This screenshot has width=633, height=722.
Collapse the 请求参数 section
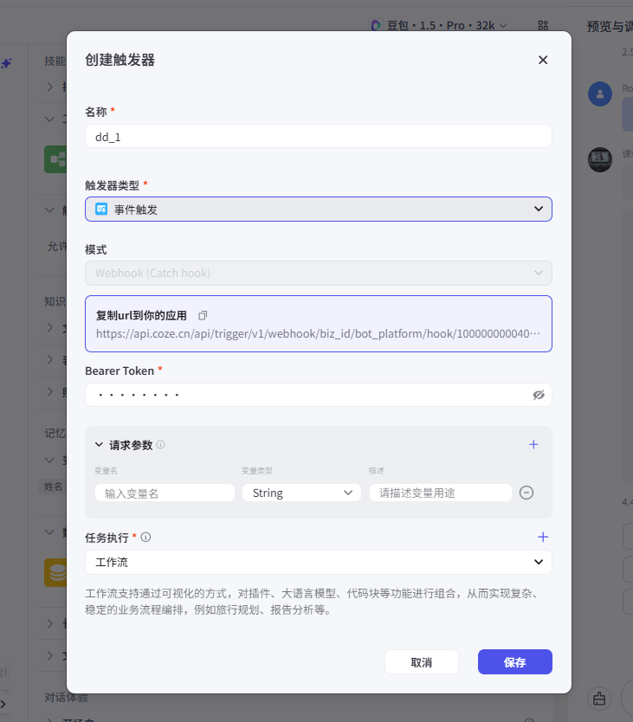tap(100, 445)
